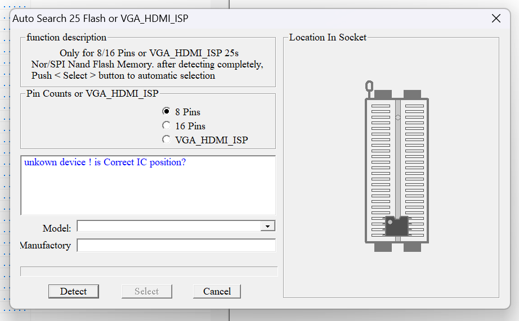The height and width of the screenshot is (321, 519).
Task: Click the dark IC chip in the socket
Action: pos(397,227)
